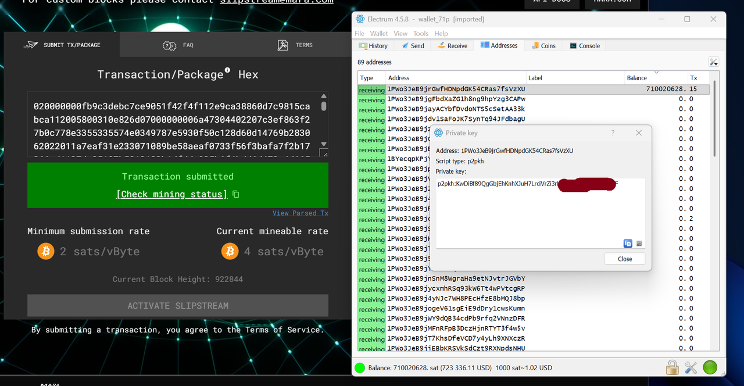Open the View Parsed Tx link
This screenshot has width=744, height=386.
tap(301, 213)
